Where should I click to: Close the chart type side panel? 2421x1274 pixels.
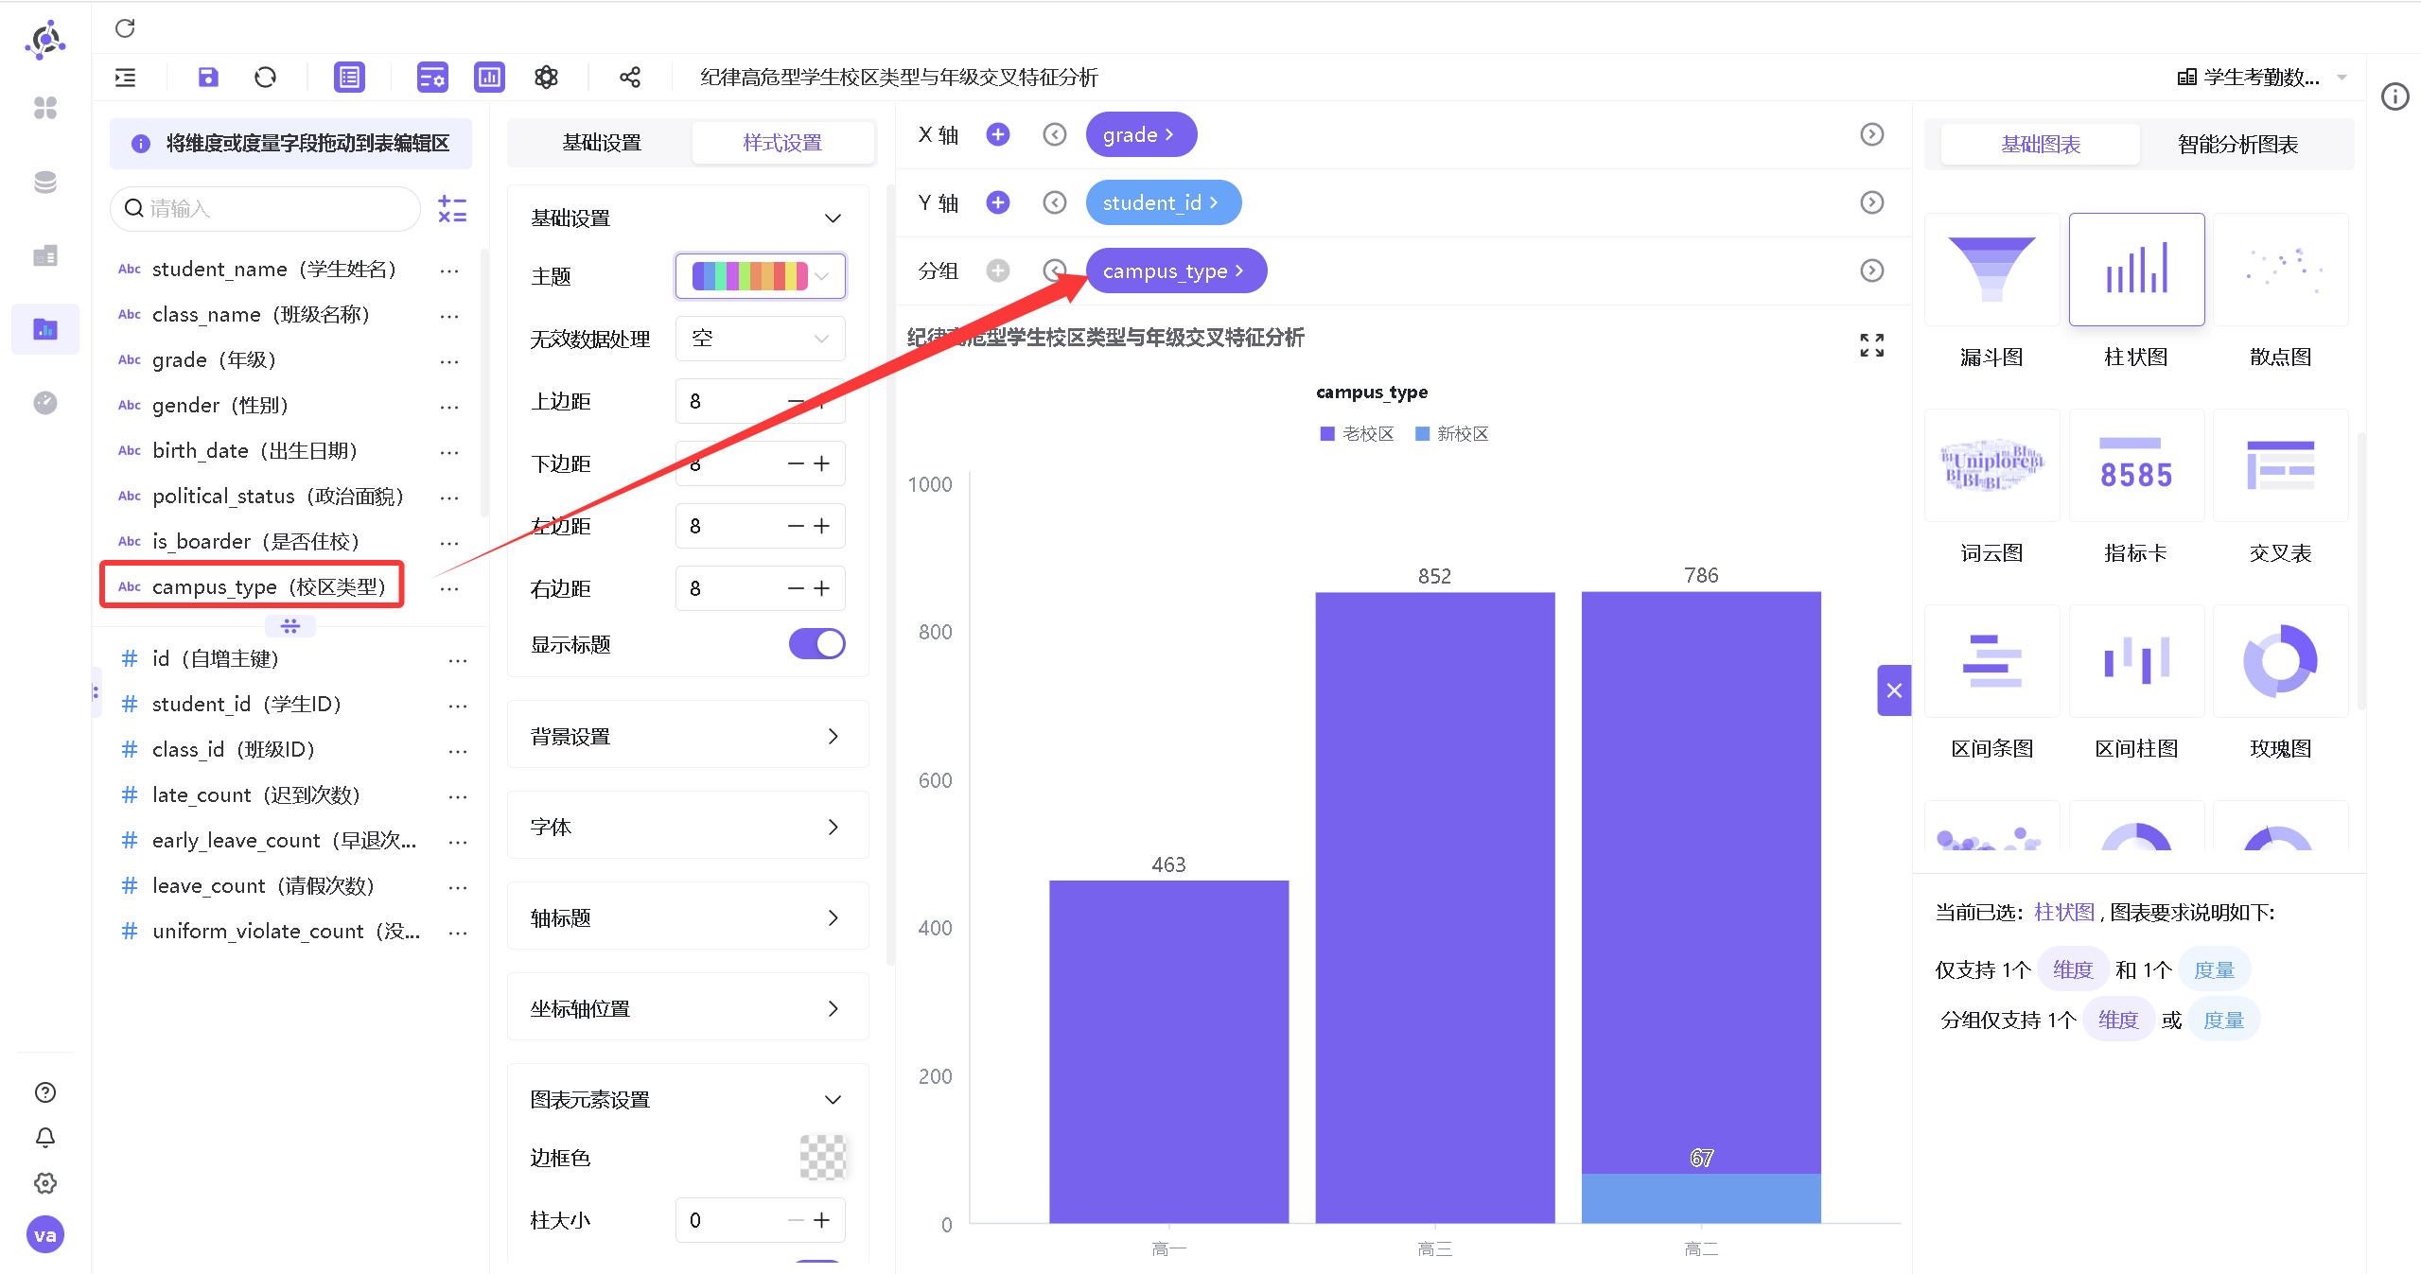[1894, 690]
